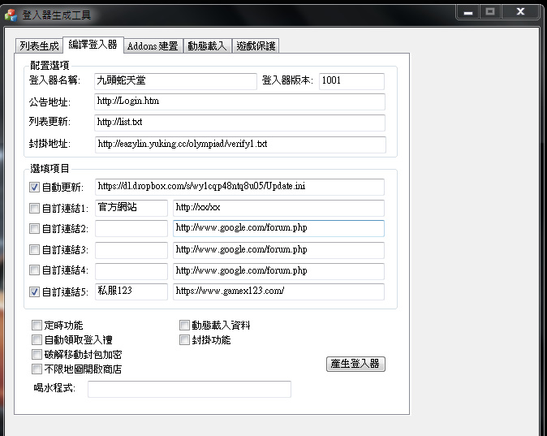Enable the 自訂連結2 checkbox
547x436 pixels.
click(x=34, y=229)
